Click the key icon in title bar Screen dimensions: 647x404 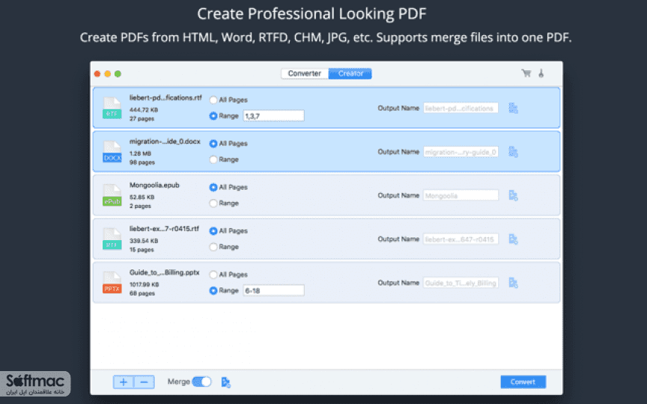(x=541, y=73)
